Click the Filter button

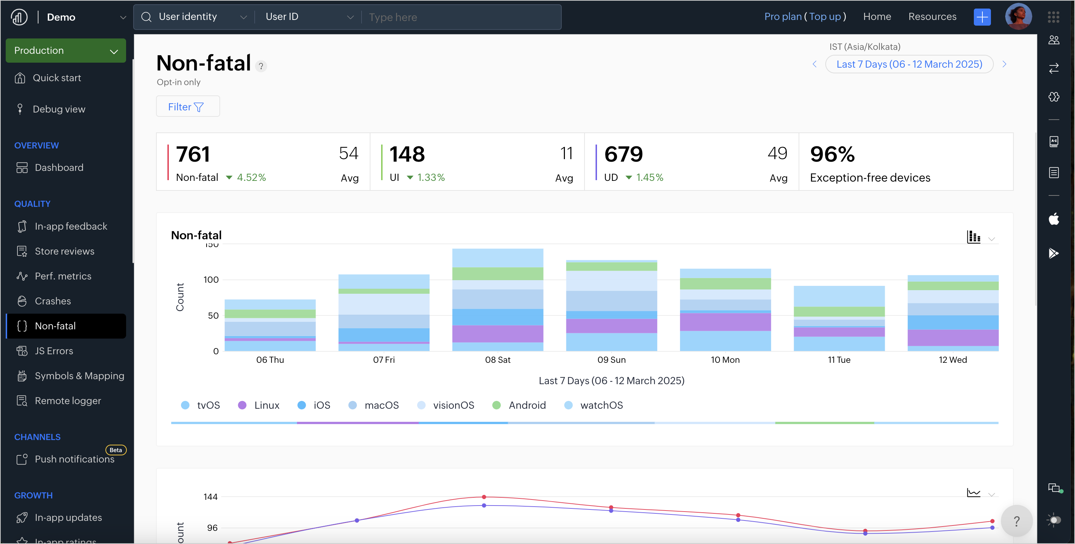click(187, 107)
